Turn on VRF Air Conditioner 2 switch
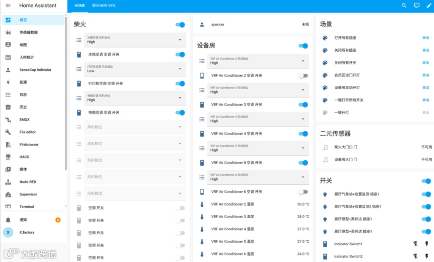The width and height of the screenshot is (434, 262). pyautogui.click(x=303, y=76)
